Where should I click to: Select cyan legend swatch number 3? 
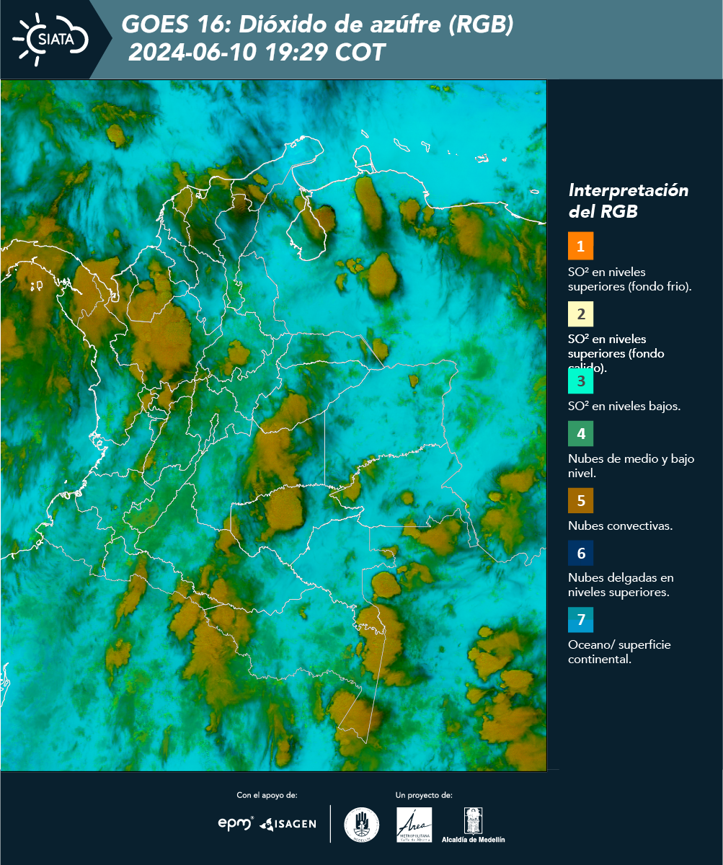(x=580, y=380)
